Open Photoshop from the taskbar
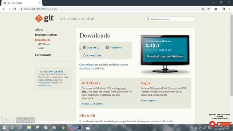 (79, 127)
